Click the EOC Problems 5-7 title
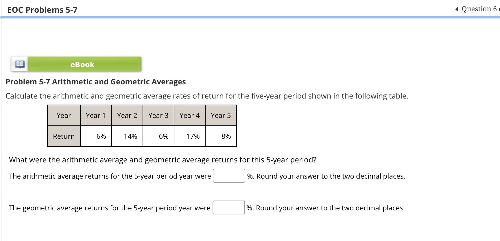Screen dimensions: 500x241 point(42,10)
